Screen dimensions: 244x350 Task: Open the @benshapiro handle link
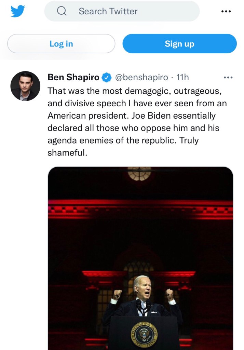click(142, 77)
